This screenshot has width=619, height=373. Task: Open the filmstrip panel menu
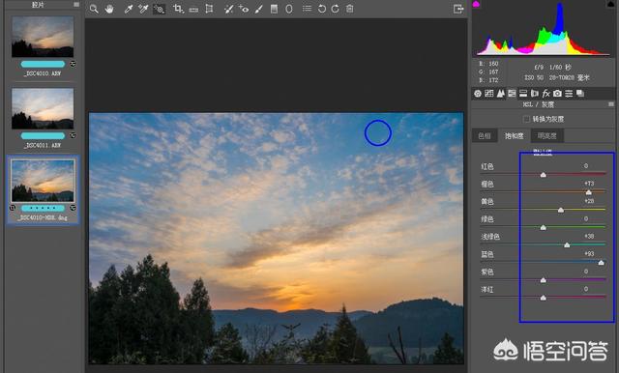point(76,4)
